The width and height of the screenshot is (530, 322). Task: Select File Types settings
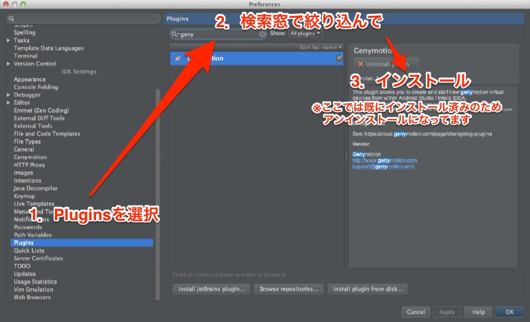(27, 141)
